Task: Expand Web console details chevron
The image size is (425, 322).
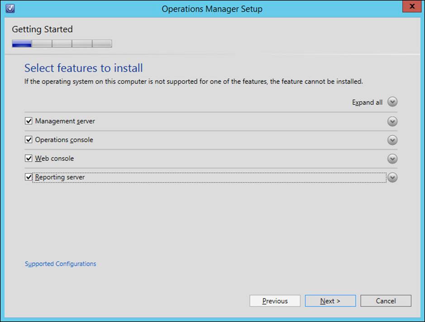Action: point(392,159)
